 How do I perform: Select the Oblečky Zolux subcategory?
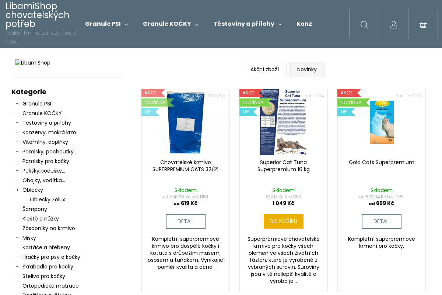point(48,199)
